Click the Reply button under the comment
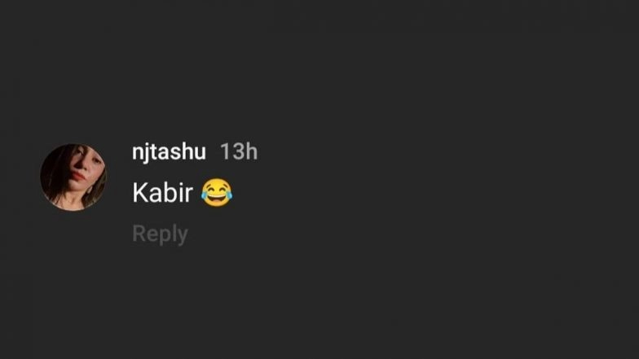 click(x=160, y=234)
